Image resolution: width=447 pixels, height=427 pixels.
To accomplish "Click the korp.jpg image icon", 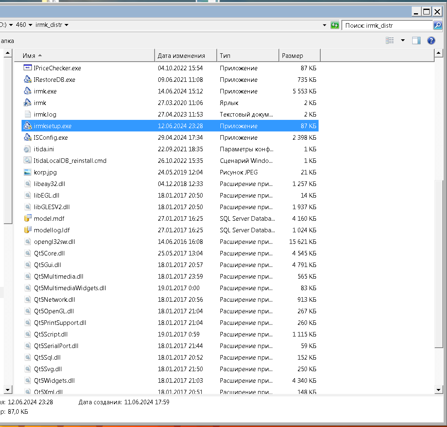I will point(27,172).
